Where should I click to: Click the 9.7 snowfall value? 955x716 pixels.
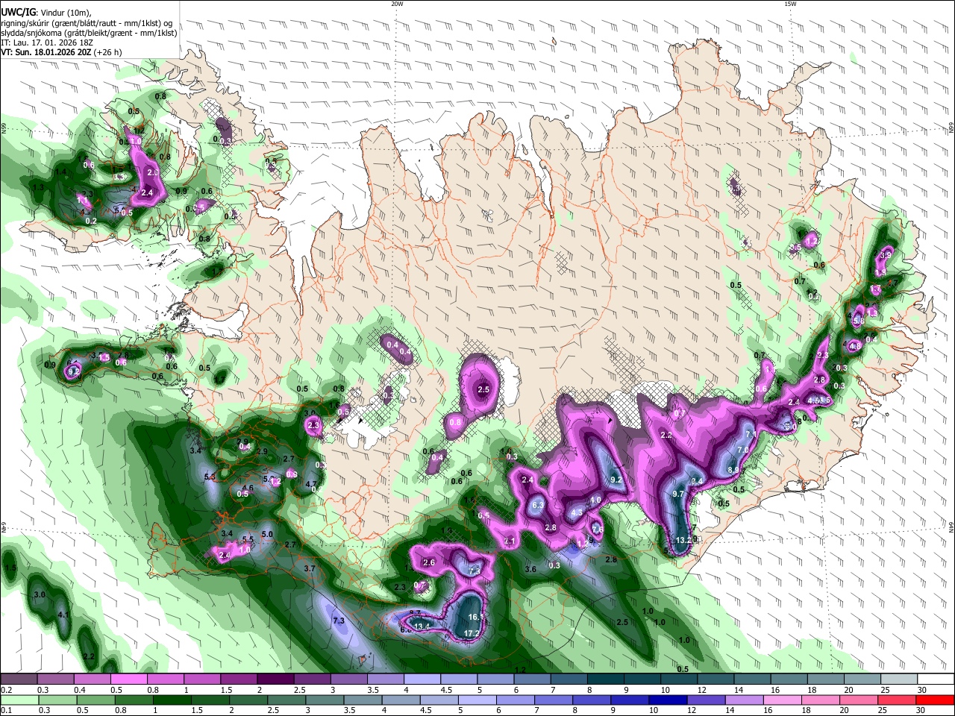point(678,494)
